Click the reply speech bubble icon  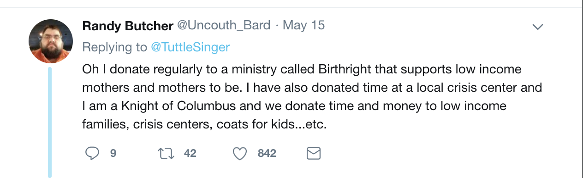pyautogui.click(x=92, y=153)
